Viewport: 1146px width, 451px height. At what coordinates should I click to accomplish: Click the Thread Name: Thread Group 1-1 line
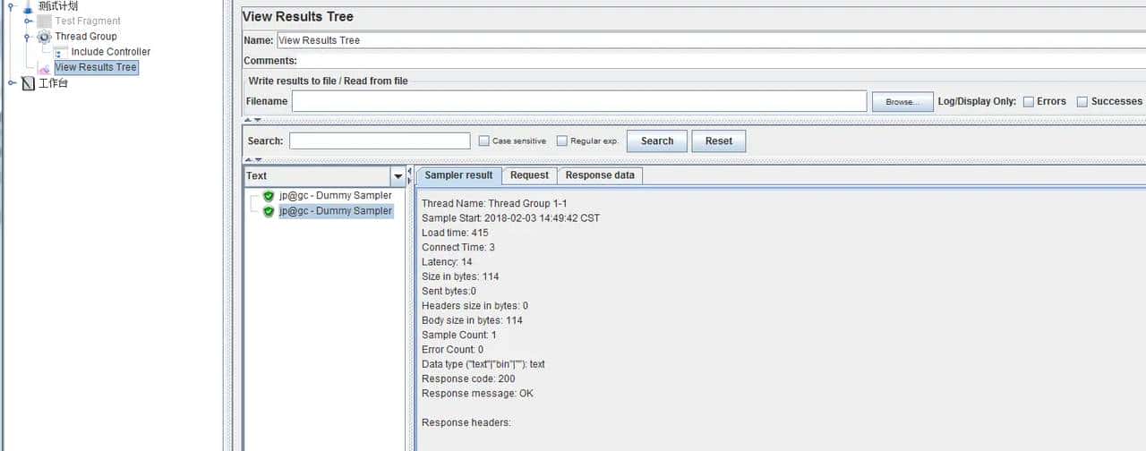494,204
